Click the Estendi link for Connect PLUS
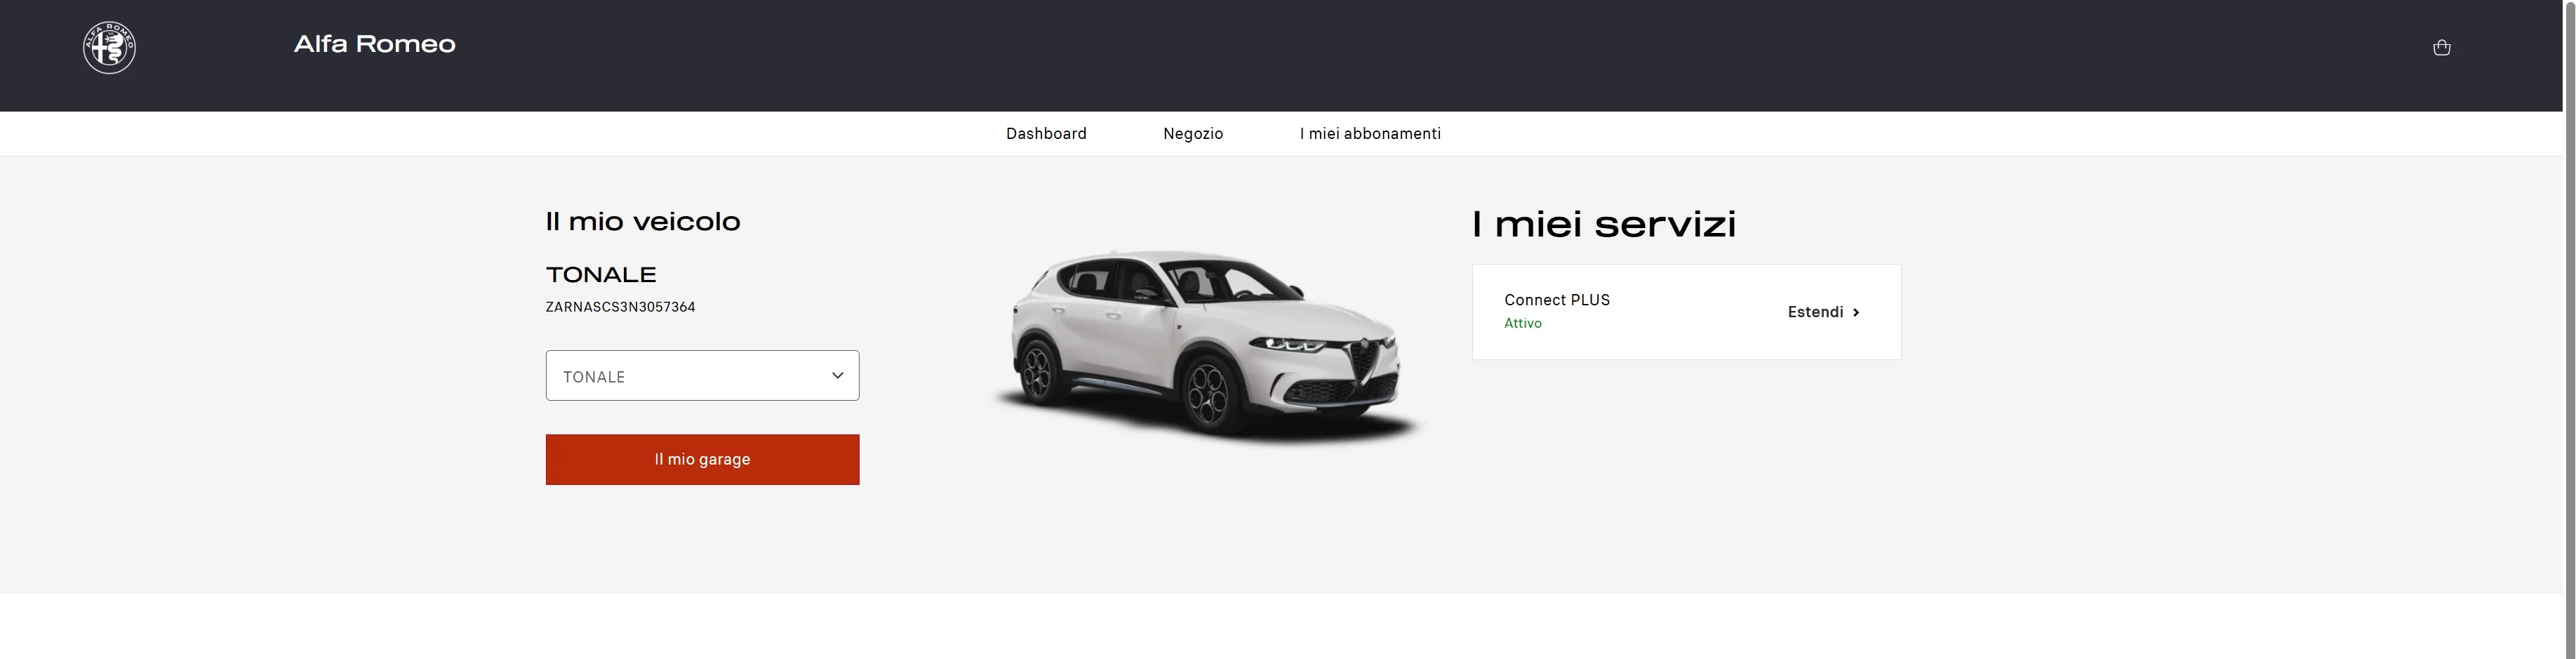This screenshot has height=659, width=2576. (1823, 312)
